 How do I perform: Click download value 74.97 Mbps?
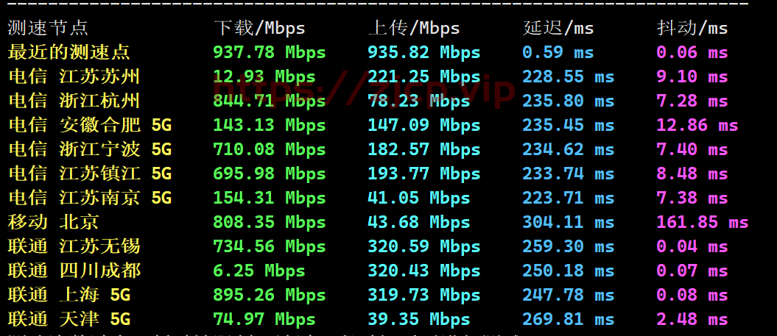pos(264,319)
